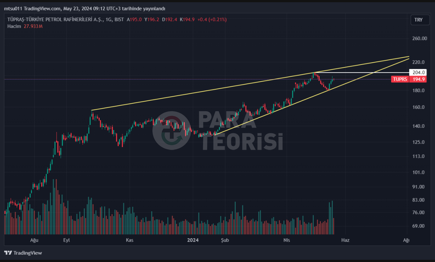
Task: Click the D192.4 low price value
Action: [x=170, y=20]
